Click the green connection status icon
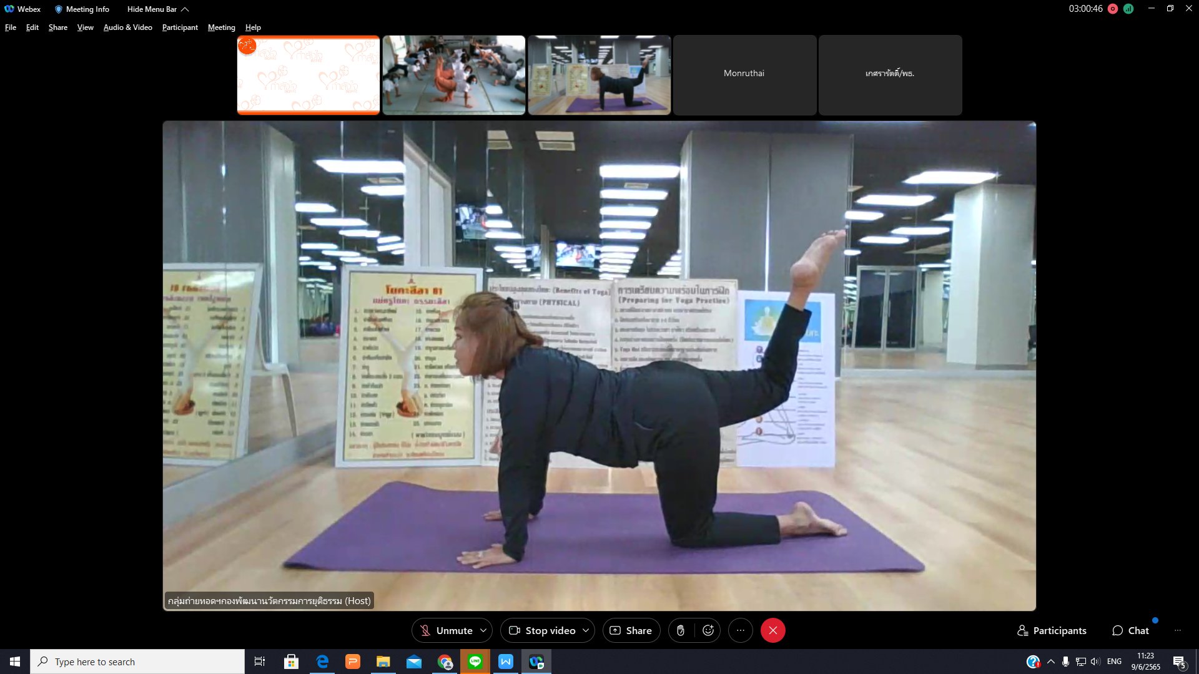Screen dimensions: 1199x674 1128,9
